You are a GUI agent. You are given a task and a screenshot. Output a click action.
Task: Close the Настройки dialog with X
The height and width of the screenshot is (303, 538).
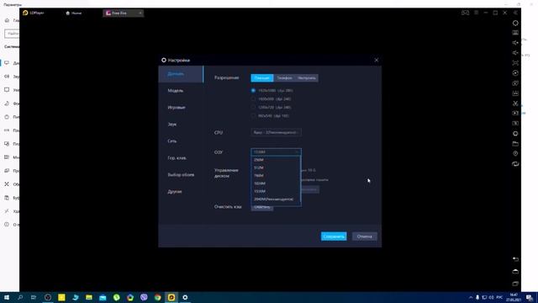pos(377,60)
